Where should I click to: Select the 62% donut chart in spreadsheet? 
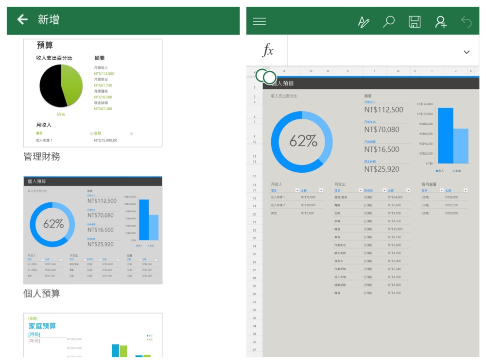tap(302, 142)
